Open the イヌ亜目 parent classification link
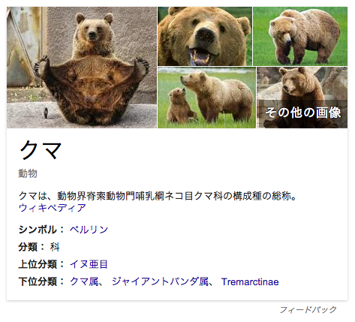The image size is (355, 322). [x=89, y=264]
